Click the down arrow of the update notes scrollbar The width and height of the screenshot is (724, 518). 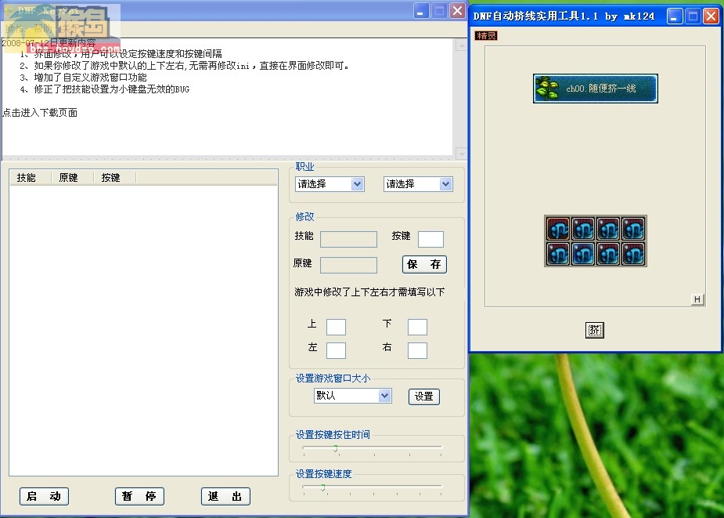point(461,153)
